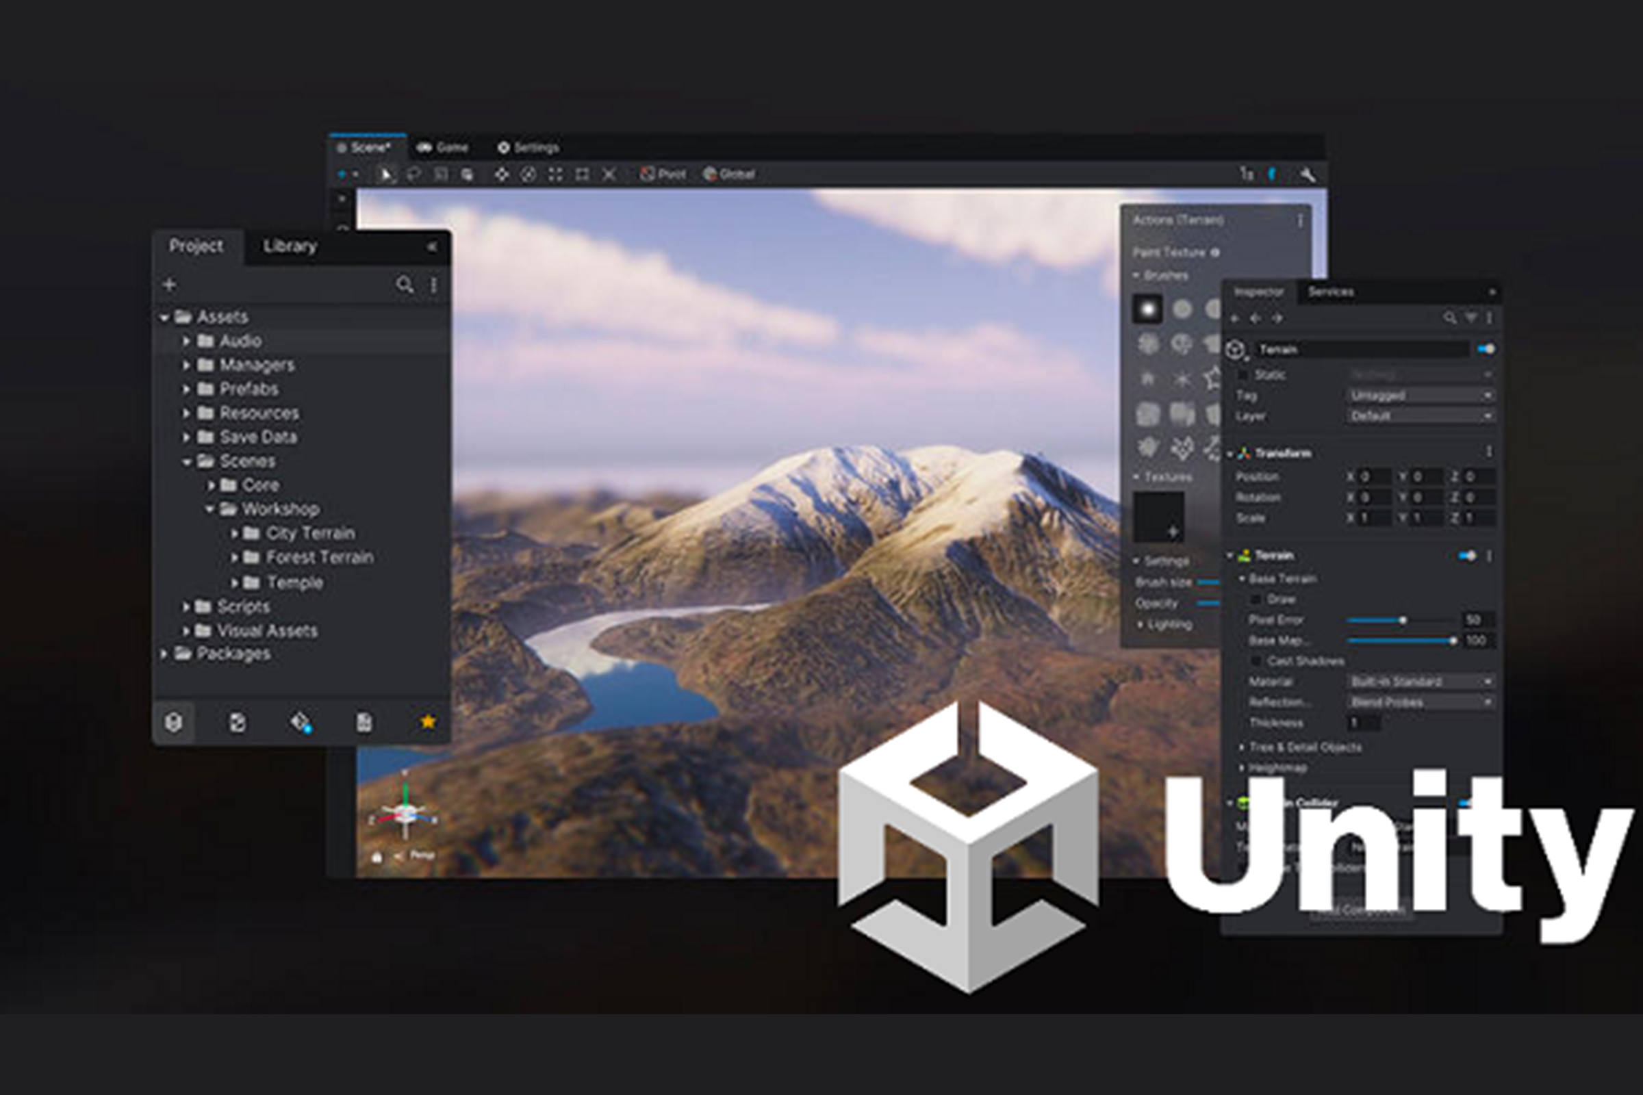Screen dimensions: 1643x1095
Task: Click the packages cube icon in the Project footer
Action: (x=174, y=721)
